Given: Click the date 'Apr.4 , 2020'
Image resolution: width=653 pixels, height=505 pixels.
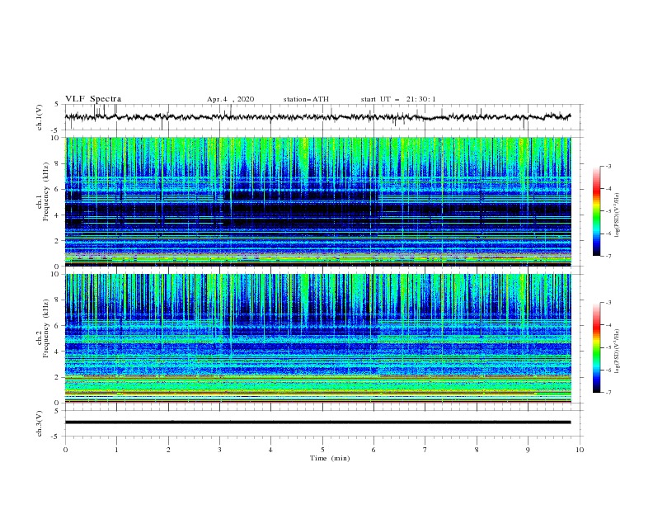Looking at the screenshot, I should point(230,99).
